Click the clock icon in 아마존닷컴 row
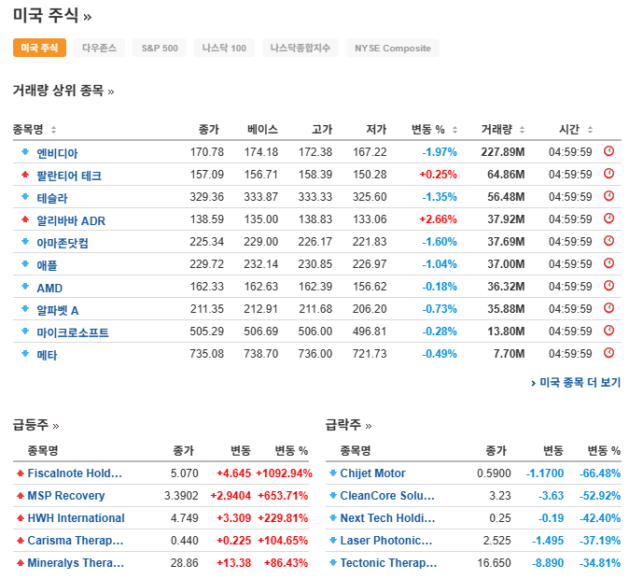The height and width of the screenshot is (579, 629). pyautogui.click(x=608, y=241)
